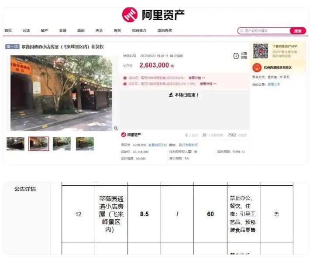Click the alarm clock 设置提醒 reminder icon
The width and height of the screenshot is (313, 258).
coord(236,56)
